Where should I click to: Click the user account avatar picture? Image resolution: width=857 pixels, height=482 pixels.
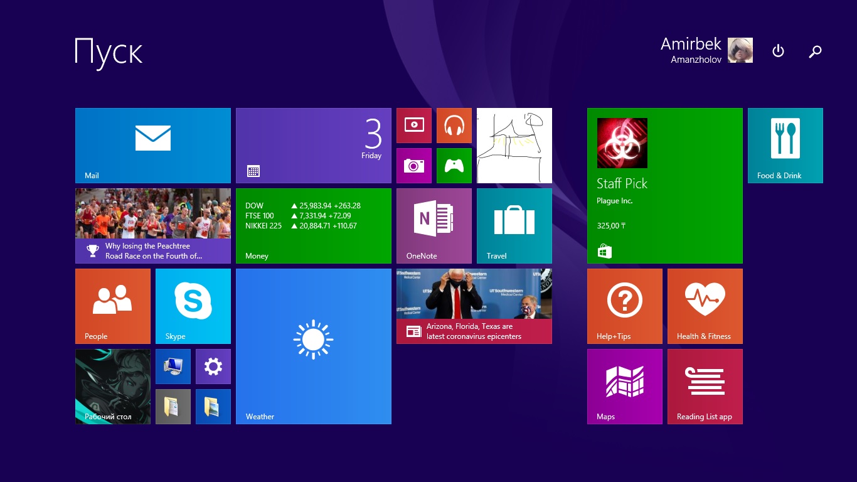coord(740,50)
